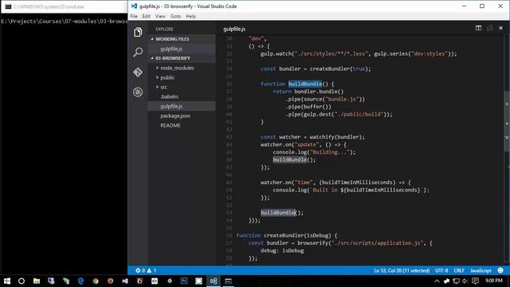Open the Explorer view in the activity bar
Image resolution: width=510 pixels, height=287 pixels.
(x=138, y=32)
